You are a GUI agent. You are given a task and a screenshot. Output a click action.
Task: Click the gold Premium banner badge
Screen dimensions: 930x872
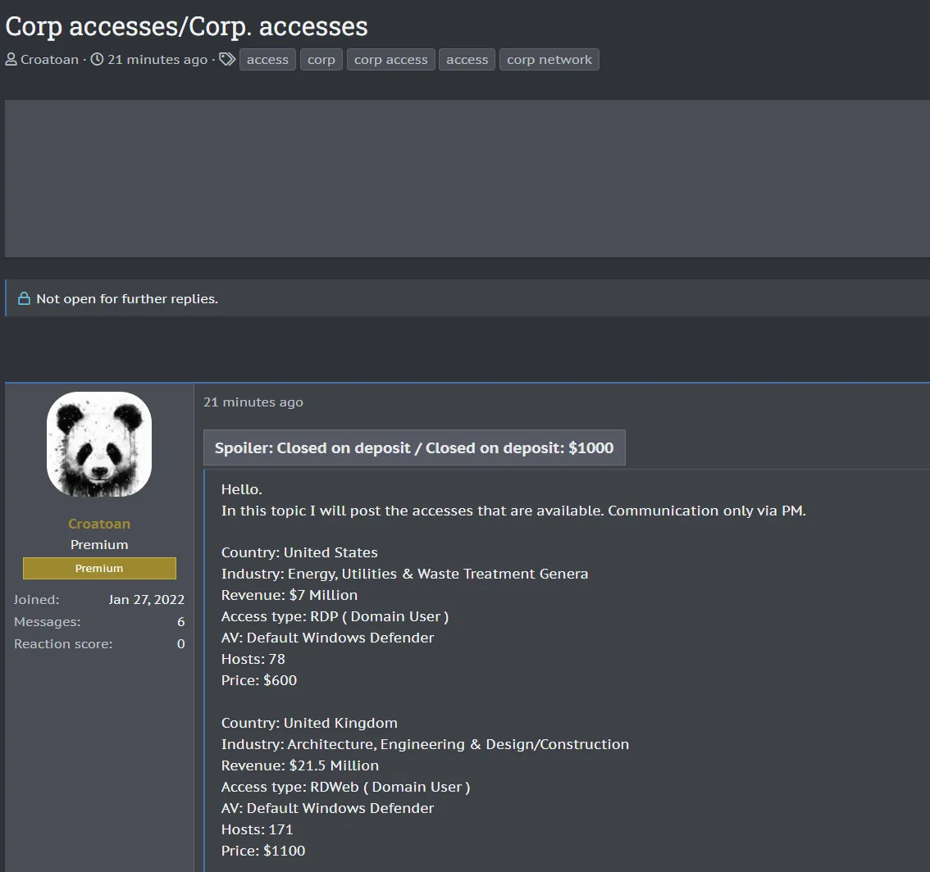click(99, 568)
